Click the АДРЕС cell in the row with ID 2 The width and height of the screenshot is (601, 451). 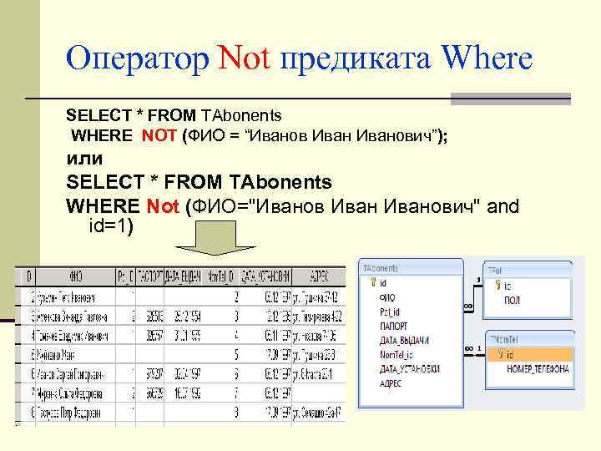pos(319,296)
